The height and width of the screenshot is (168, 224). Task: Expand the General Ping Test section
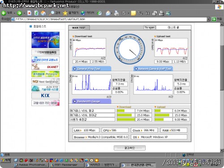91,69
